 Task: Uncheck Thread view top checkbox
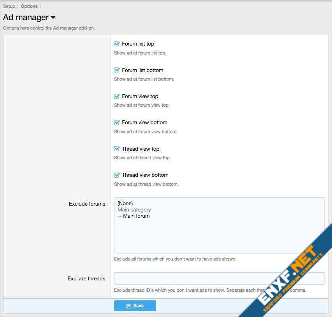117,149
